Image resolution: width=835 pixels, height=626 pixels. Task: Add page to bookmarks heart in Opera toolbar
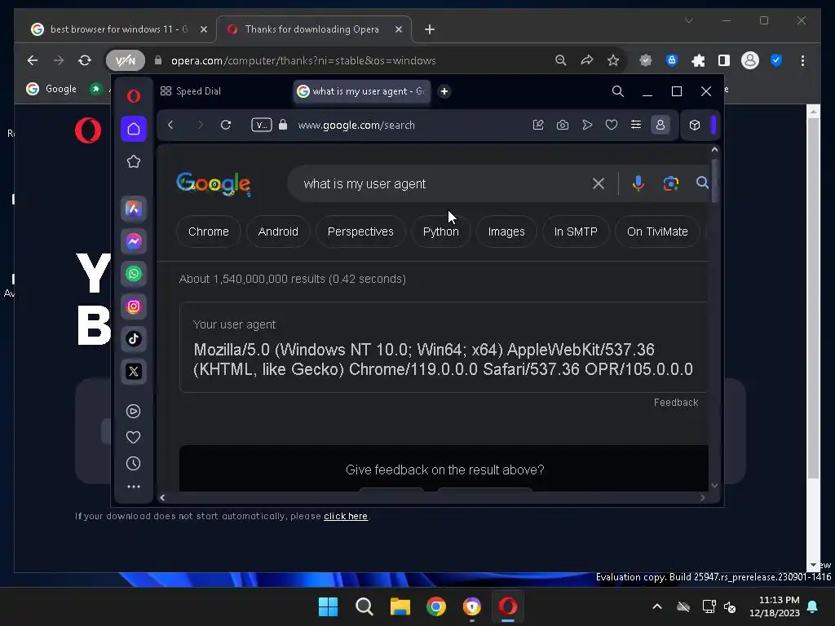[x=612, y=125]
